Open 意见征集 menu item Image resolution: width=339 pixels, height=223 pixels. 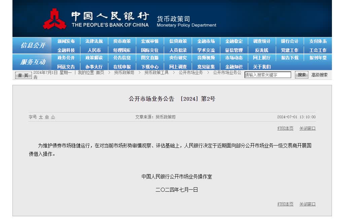206,67
